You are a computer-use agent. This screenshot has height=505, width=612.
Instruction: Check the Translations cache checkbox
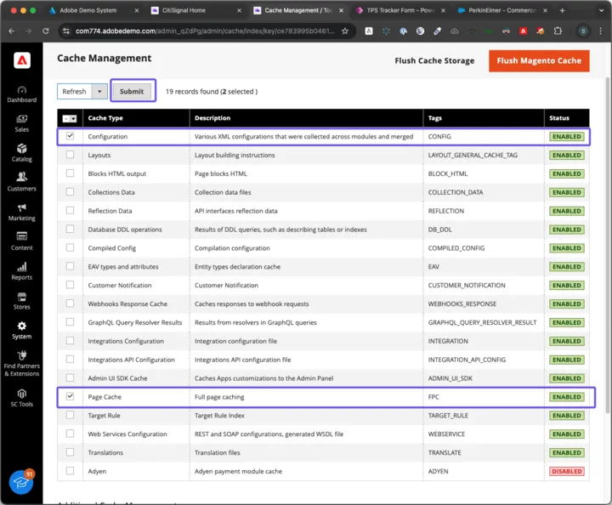click(x=70, y=452)
